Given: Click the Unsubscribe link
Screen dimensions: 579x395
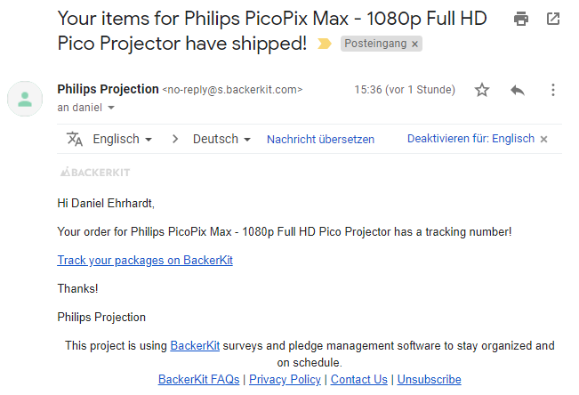Looking at the screenshot, I should click(x=429, y=380).
